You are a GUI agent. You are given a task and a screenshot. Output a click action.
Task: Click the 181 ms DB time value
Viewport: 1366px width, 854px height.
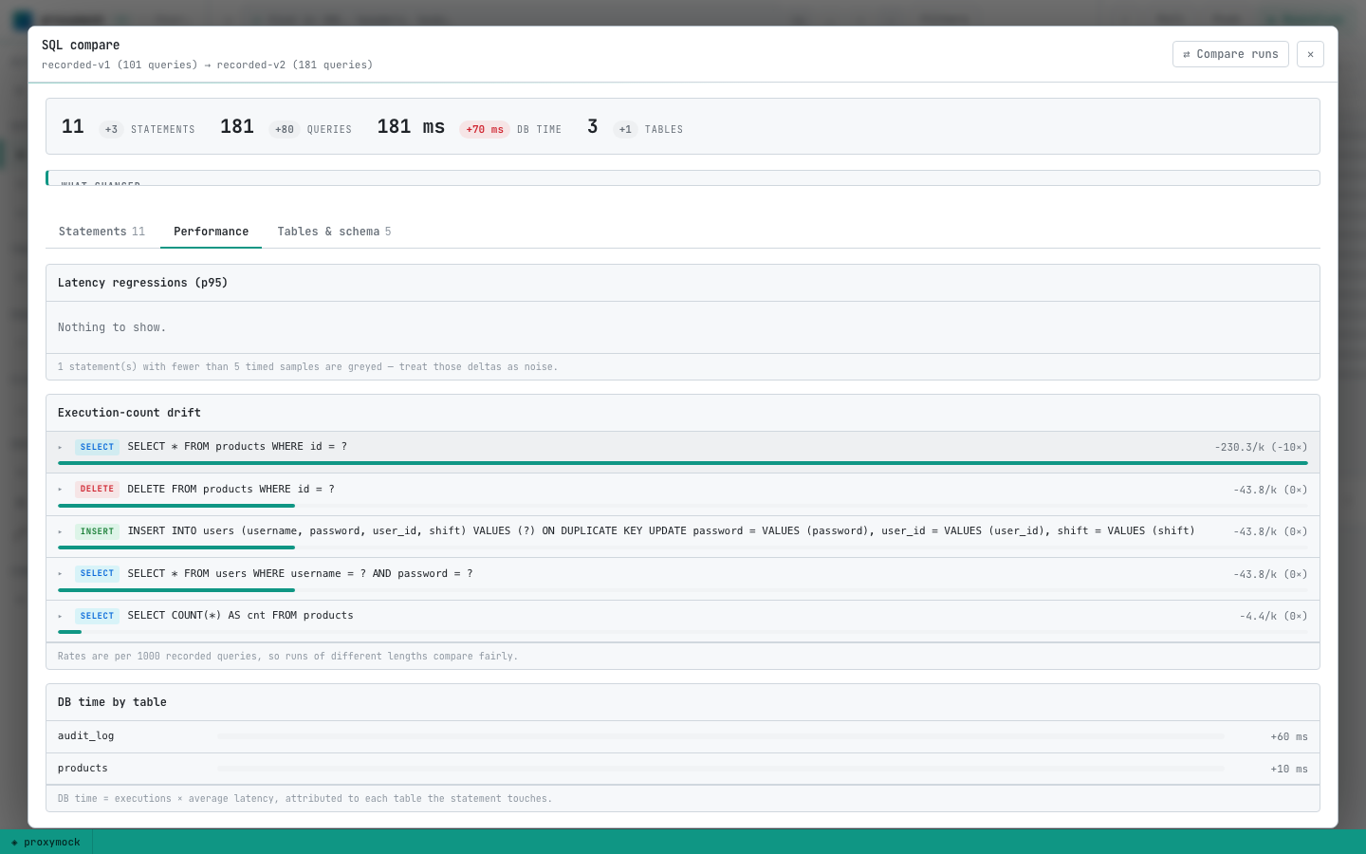coord(411,126)
